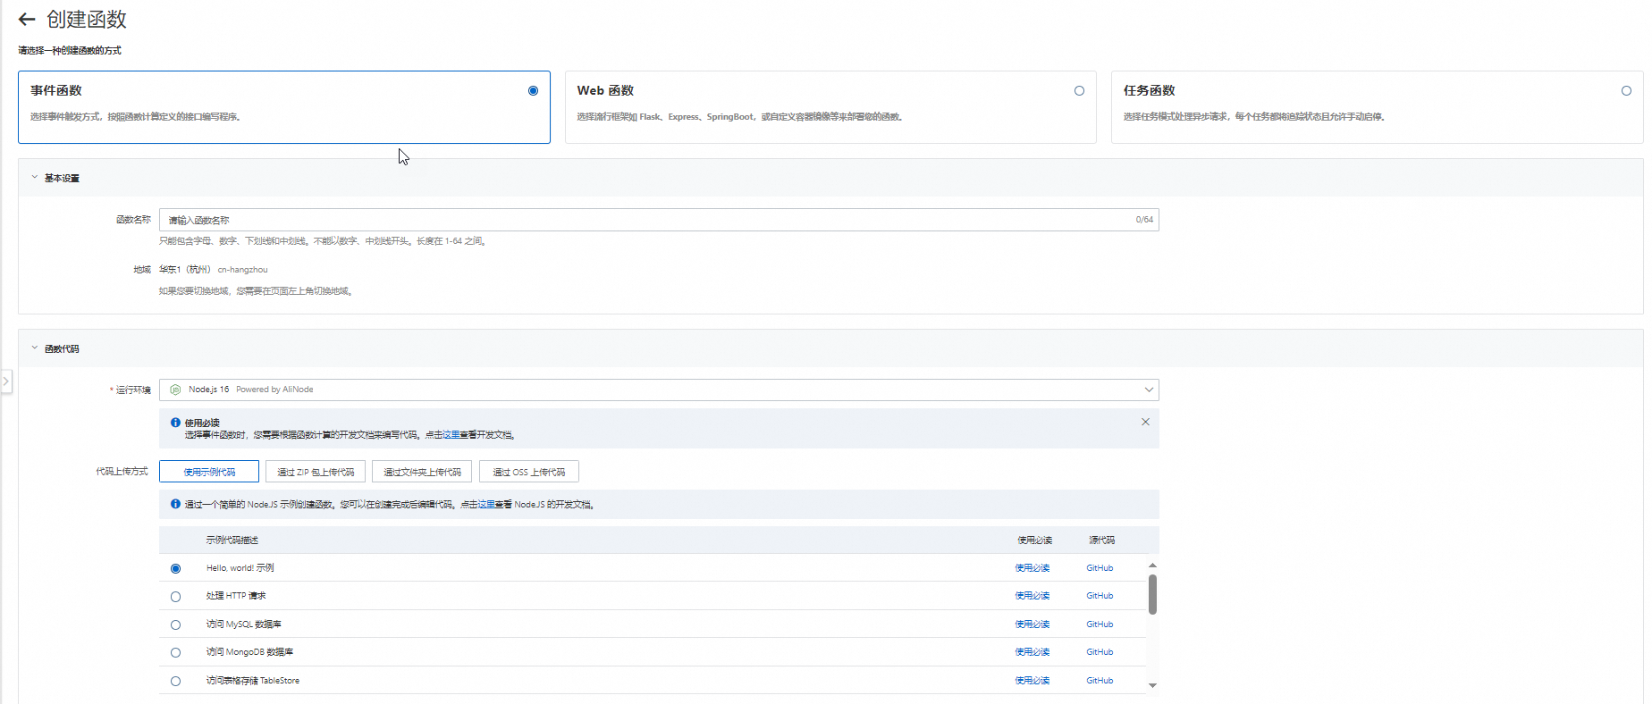Close the 使用必读 info banner
The height and width of the screenshot is (704, 1652).
1145,422
